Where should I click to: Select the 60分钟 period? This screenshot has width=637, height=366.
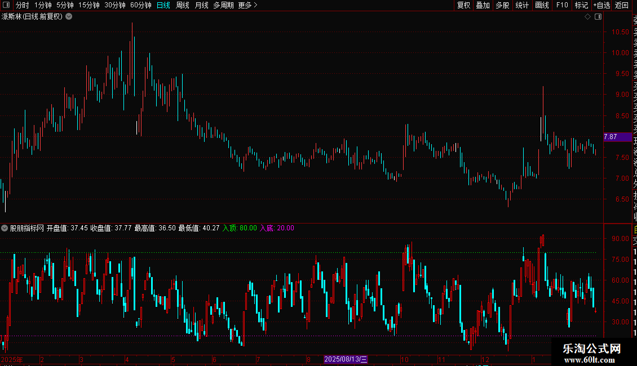[x=141, y=5]
